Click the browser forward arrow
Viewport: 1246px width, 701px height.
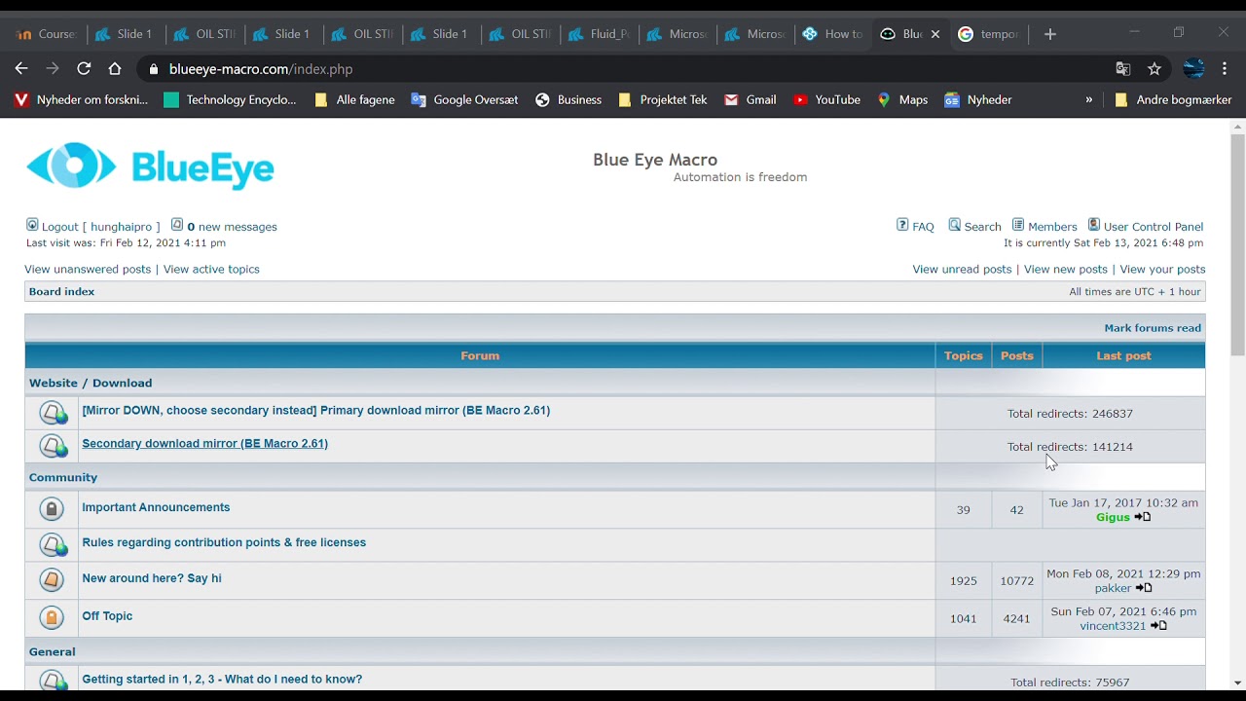53,68
